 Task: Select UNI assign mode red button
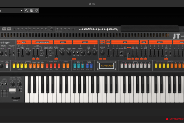tap(51, 66)
